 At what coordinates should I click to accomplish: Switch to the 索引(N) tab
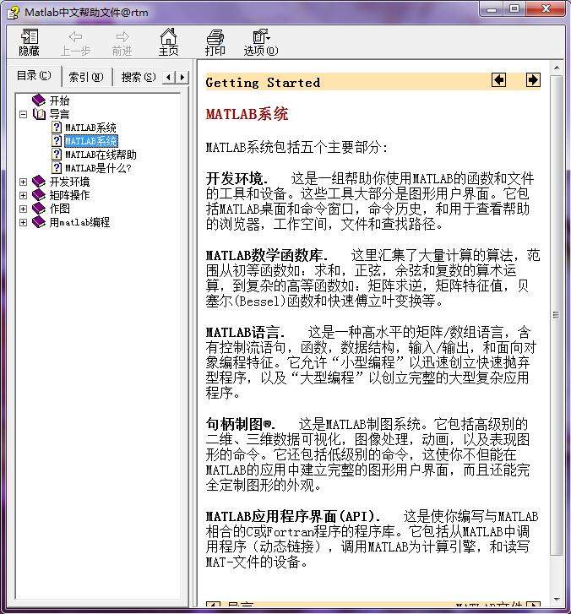86,77
